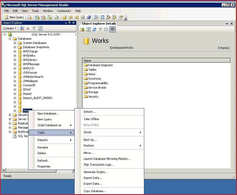Screen dimensions: 237x195
Task: Click the database icon with question mark
Action: (71, 17)
